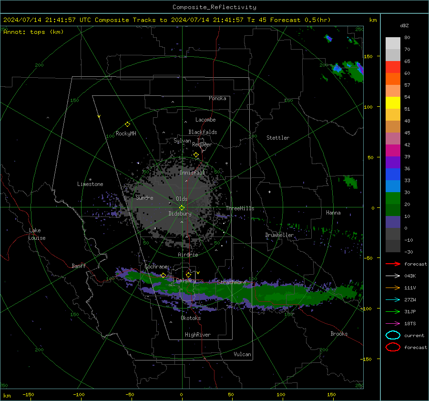Click the Cochrane city label
Viewport: 429px width, 401px height.
pos(156,267)
